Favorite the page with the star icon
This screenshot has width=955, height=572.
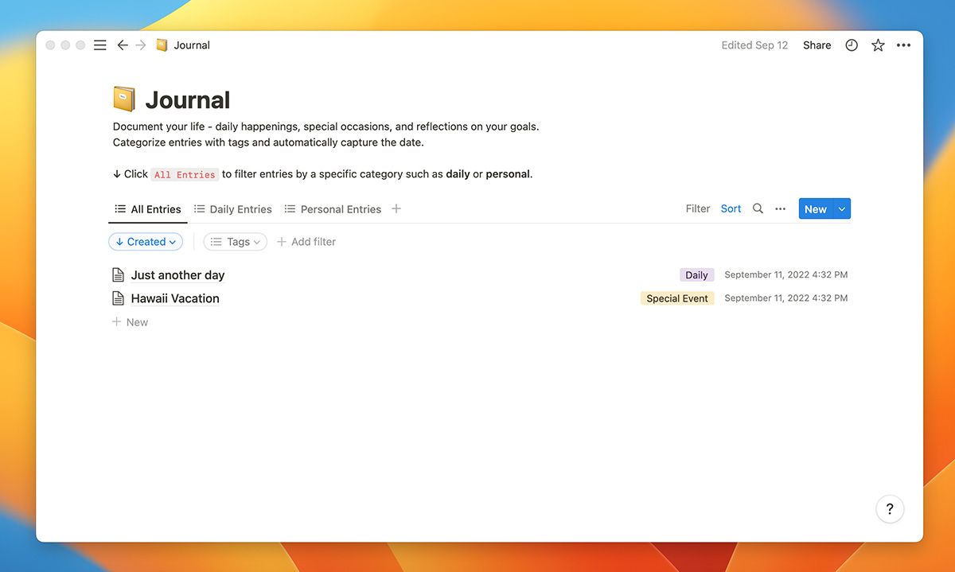878,45
